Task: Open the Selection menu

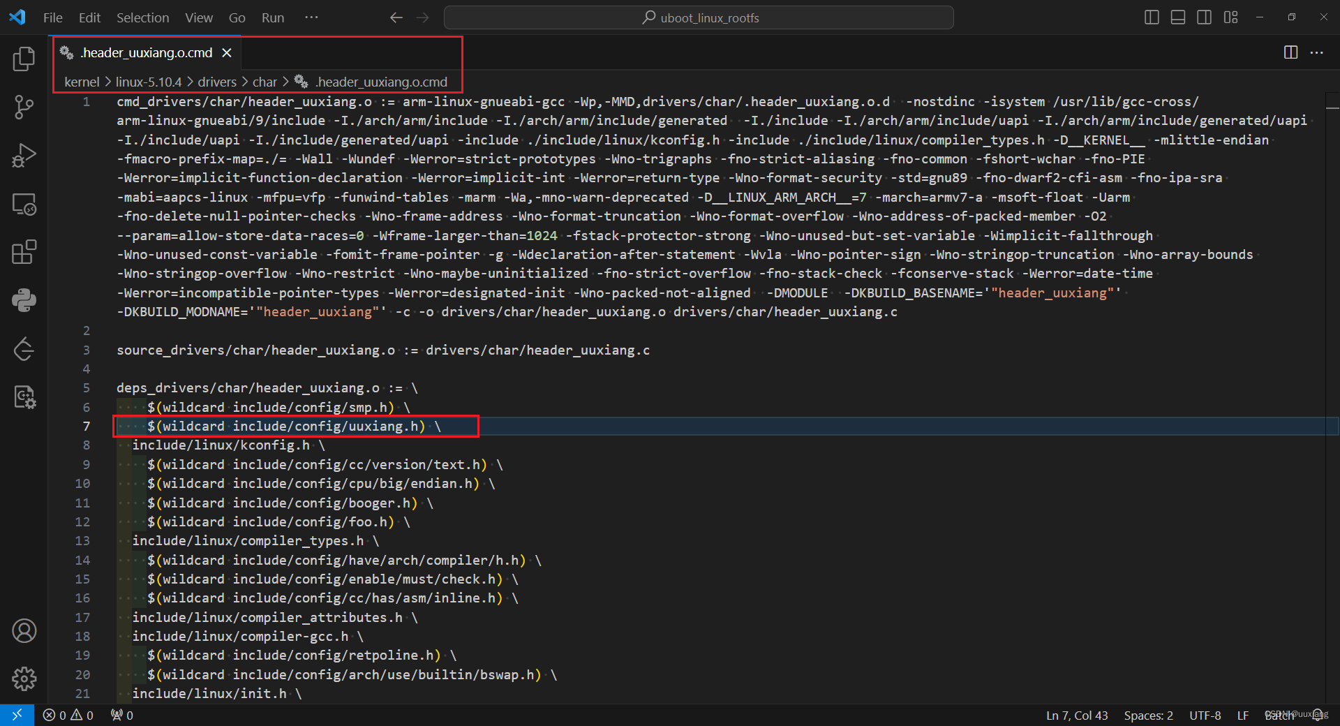Action: tap(142, 17)
